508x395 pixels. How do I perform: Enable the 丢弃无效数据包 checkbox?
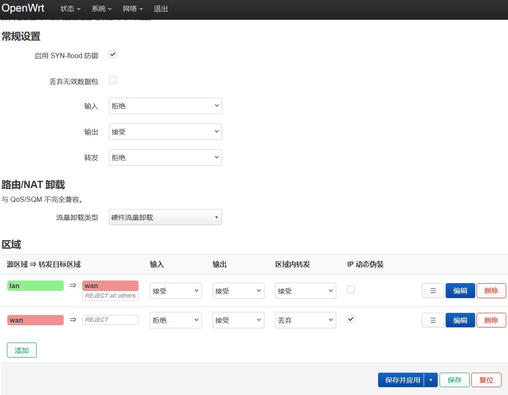pyautogui.click(x=113, y=80)
